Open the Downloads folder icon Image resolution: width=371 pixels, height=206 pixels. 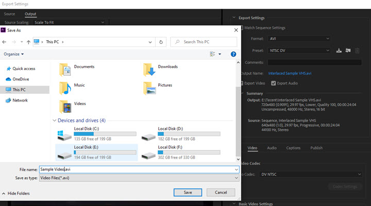tap(149, 70)
